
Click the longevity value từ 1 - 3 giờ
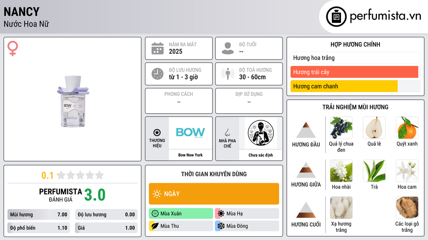click(183, 77)
